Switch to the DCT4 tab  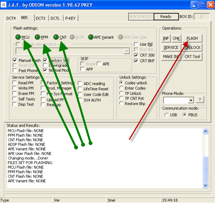(x=11, y=18)
